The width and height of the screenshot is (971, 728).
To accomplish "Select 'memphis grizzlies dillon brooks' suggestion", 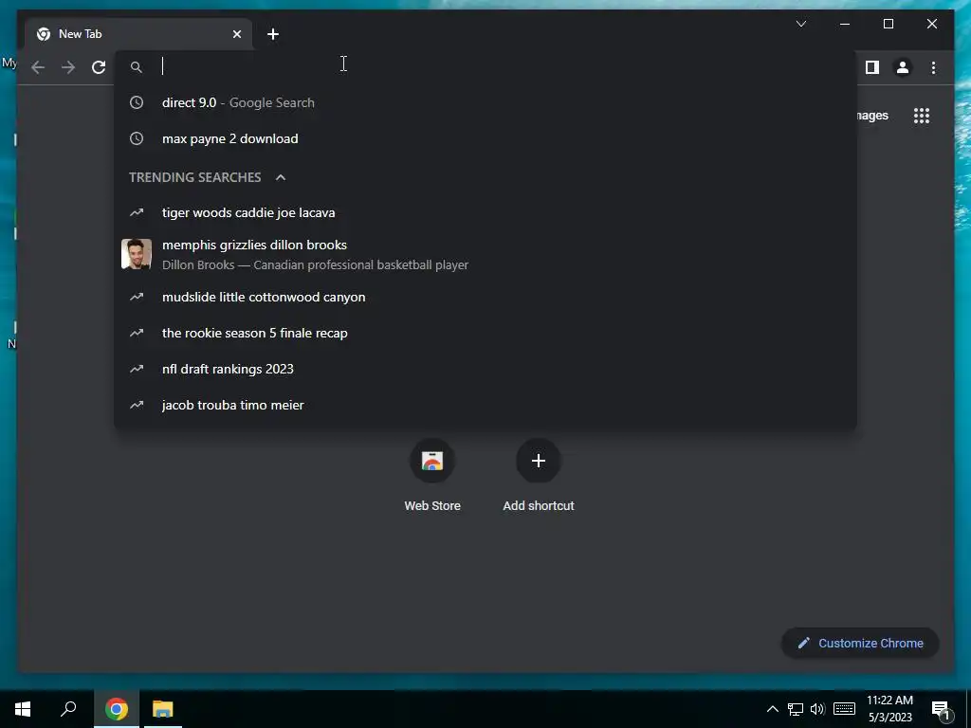I will pos(485,254).
